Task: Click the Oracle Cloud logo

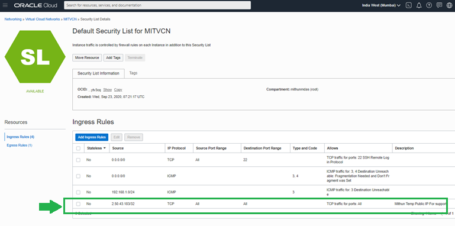Action: coord(36,5)
